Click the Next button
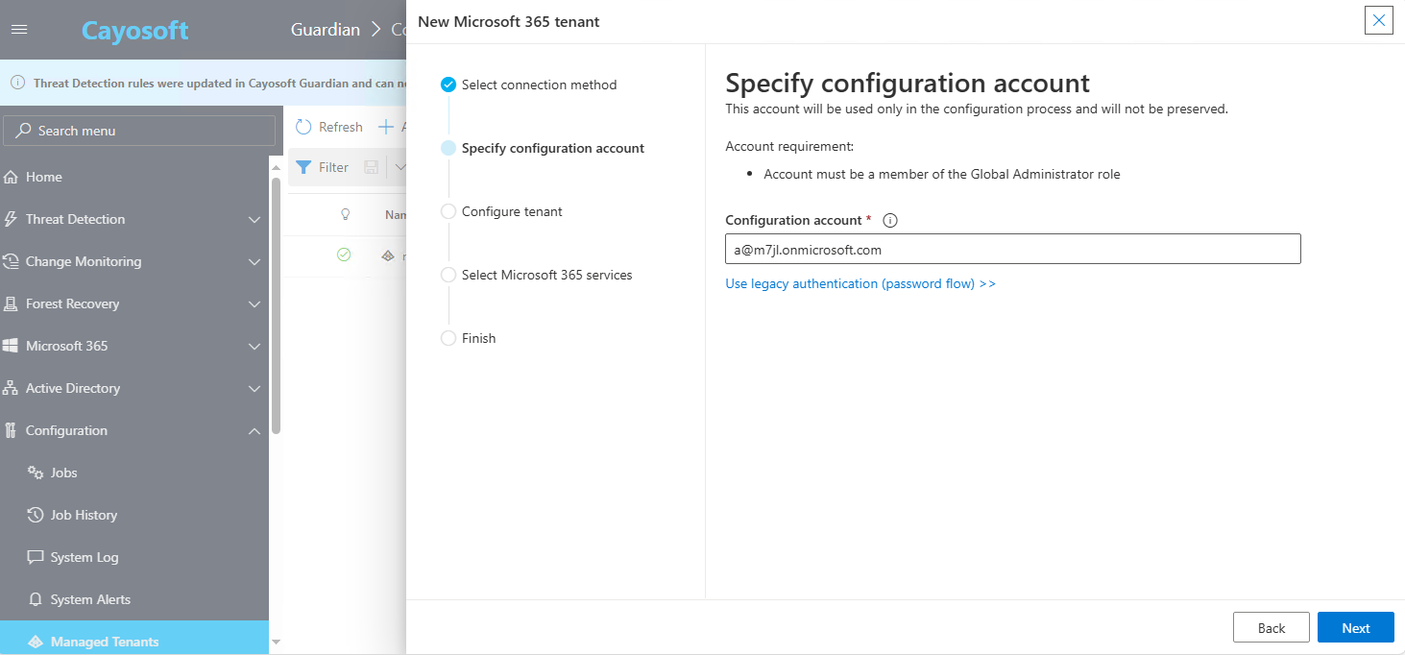This screenshot has width=1405, height=655. click(x=1356, y=627)
